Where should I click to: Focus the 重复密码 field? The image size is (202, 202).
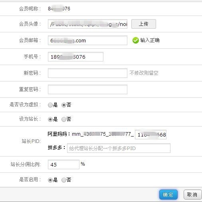click(x=87, y=89)
